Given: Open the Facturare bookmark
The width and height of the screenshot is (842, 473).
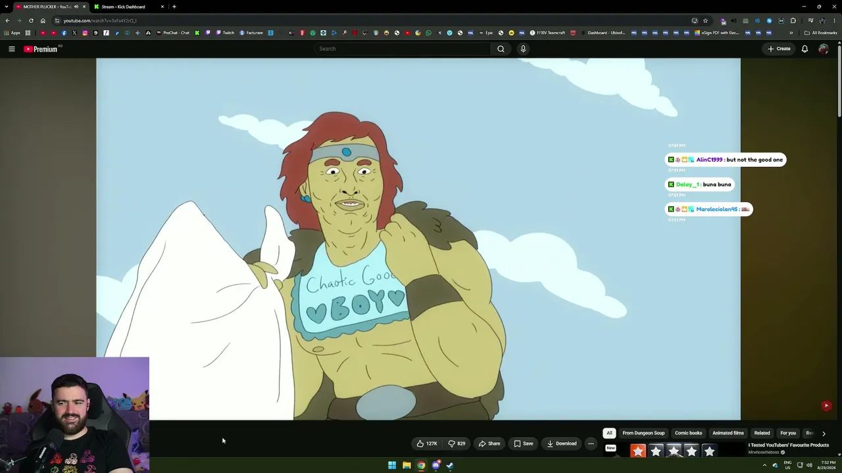Looking at the screenshot, I should [x=251, y=33].
